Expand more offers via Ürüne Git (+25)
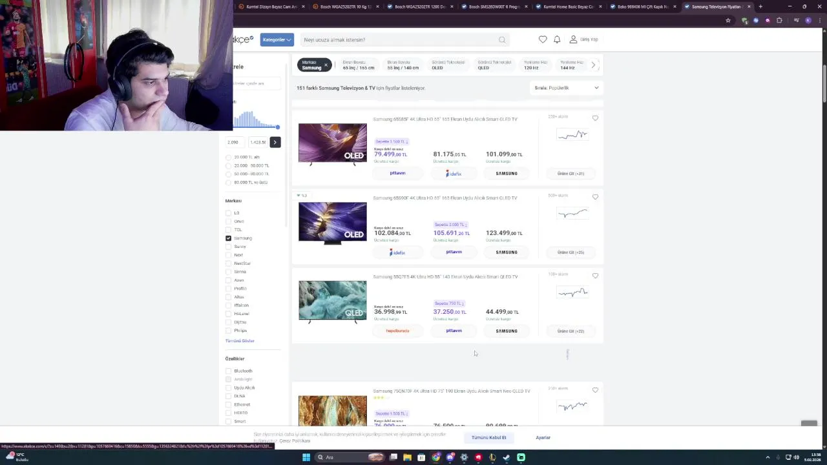This screenshot has width=827, height=465. coord(571,252)
